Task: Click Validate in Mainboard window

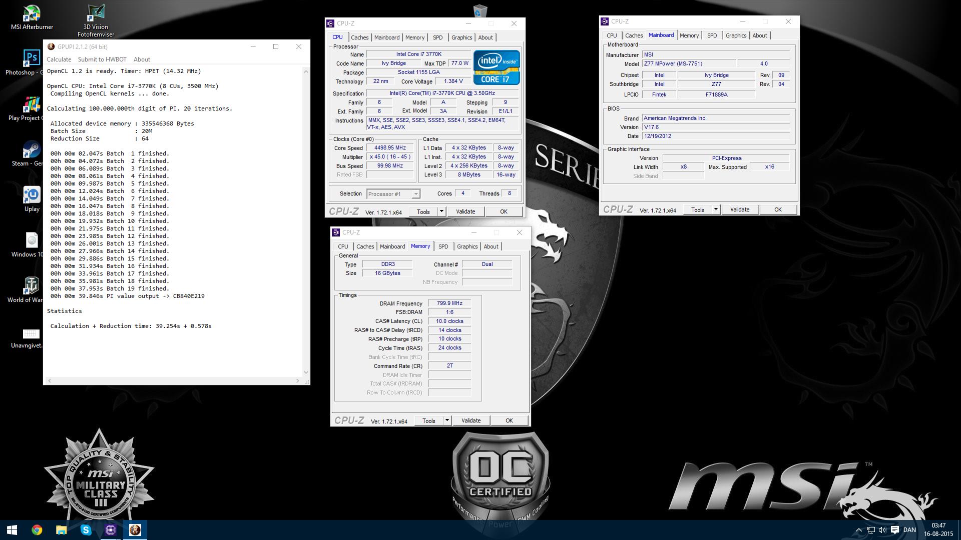Action: coord(740,209)
